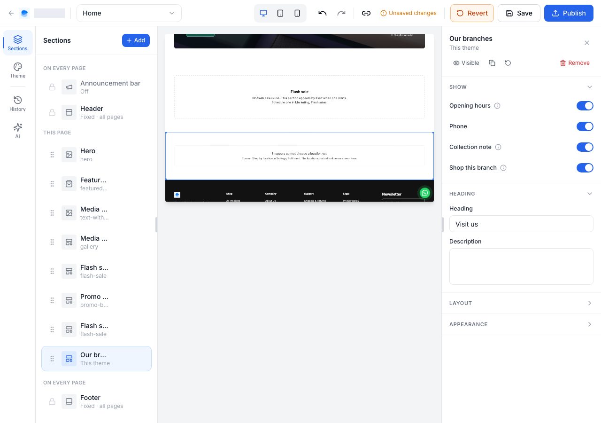The height and width of the screenshot is (423, 601).
Task: Expand the APPEARANCE group
Action: [521, 324]
